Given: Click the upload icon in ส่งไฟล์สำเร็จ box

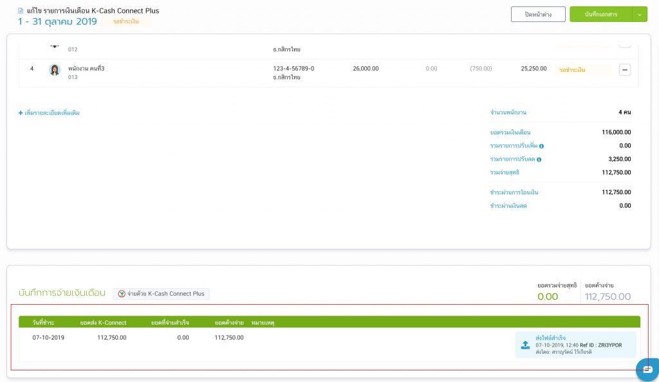Looking at the screenshot, I should tap(525, 345).
